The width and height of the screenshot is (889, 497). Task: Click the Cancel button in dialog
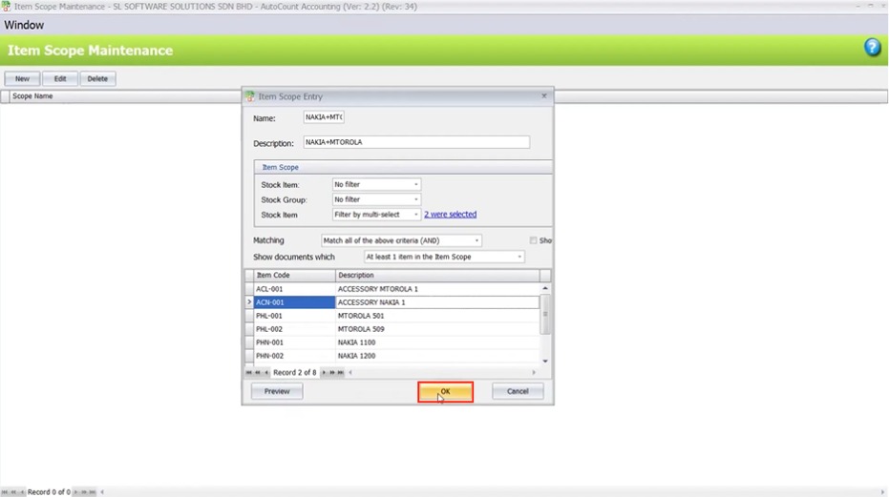coord(518,391)
